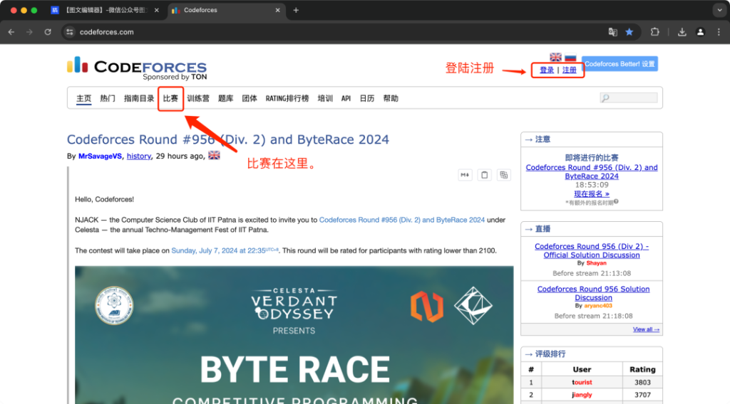The height and width of the screenshot is (404, 730).
Task: Click the Codeforces Better! 设置 button
Action: coord(620,64)
